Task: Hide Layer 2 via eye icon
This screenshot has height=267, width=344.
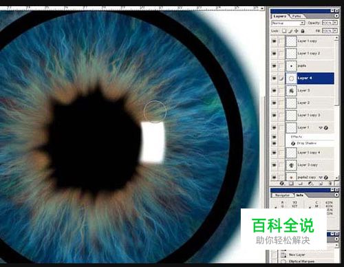Action: pos(274,103)
